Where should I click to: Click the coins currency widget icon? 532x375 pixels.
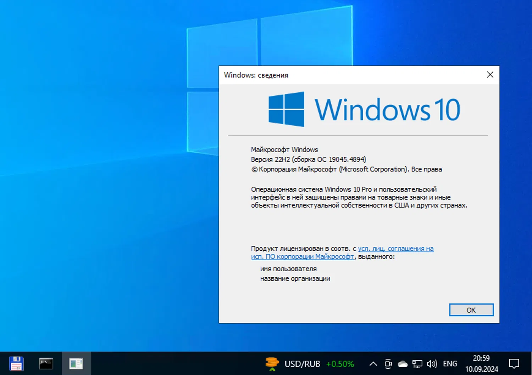[x=272, y=363]
